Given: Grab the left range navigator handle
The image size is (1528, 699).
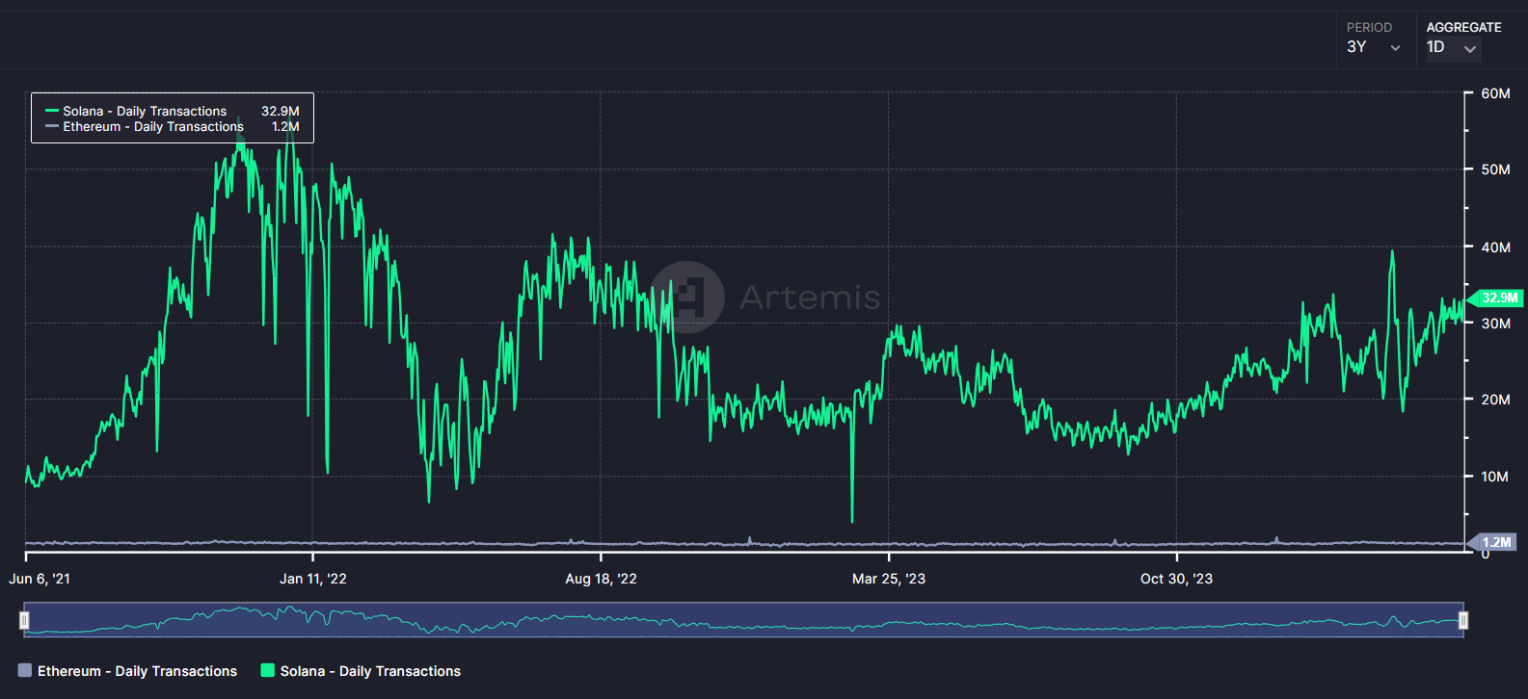Looking at the screenshot, I should click(25, 620).
